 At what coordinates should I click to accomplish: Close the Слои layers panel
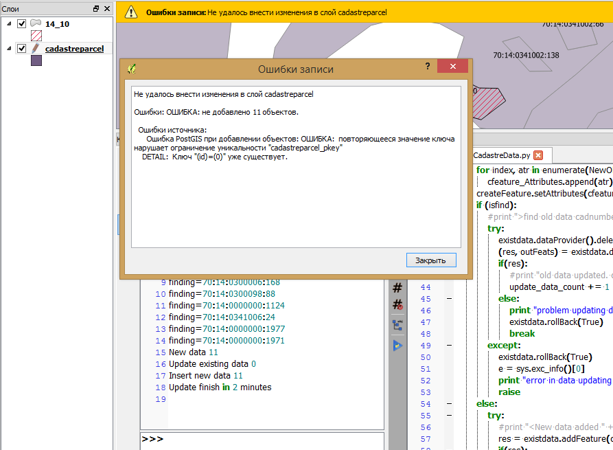pyautogui.click(x=106, y=8)
